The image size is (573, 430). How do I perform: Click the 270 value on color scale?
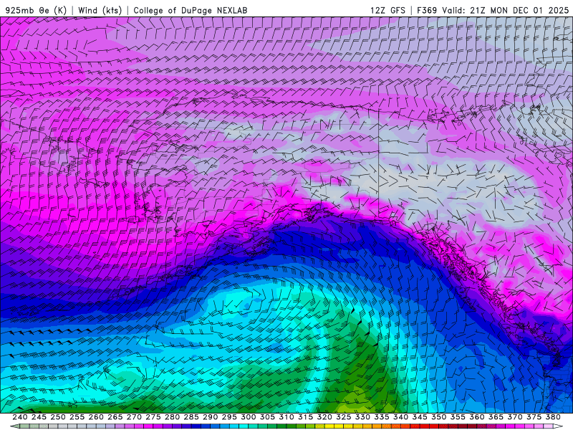click(x=134, y=417)
